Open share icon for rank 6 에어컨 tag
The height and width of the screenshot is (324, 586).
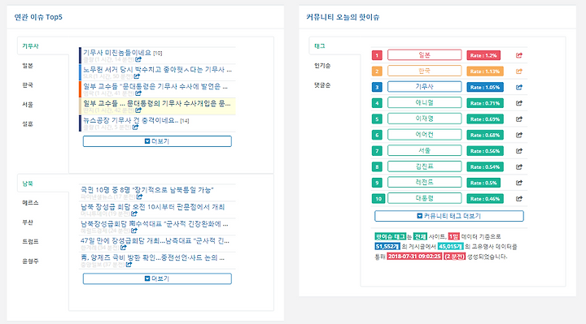coord(518,135)
